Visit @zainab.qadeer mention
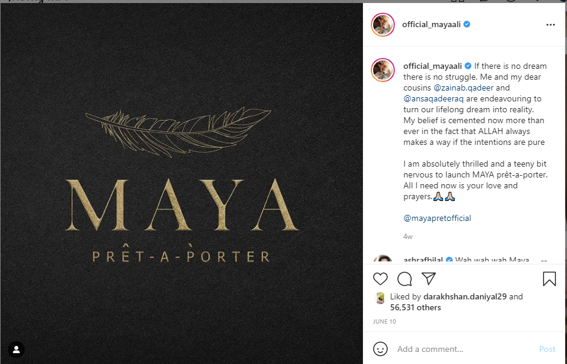The height and width of the screenshot is (364, 567). (463, 88)
